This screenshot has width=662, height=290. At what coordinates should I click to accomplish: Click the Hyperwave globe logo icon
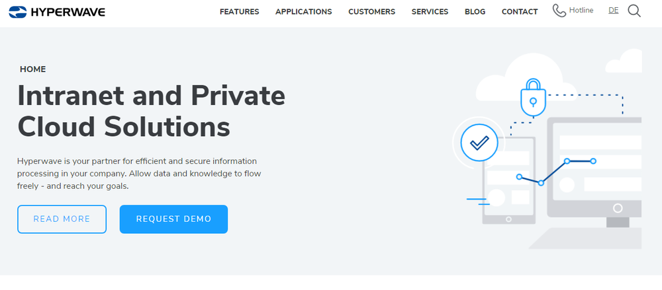pyautogui.click(x=17, y=12)
